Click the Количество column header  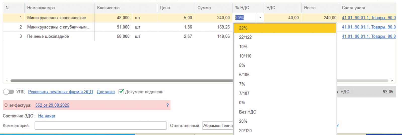pyautogui.click(x=126, y=8)
